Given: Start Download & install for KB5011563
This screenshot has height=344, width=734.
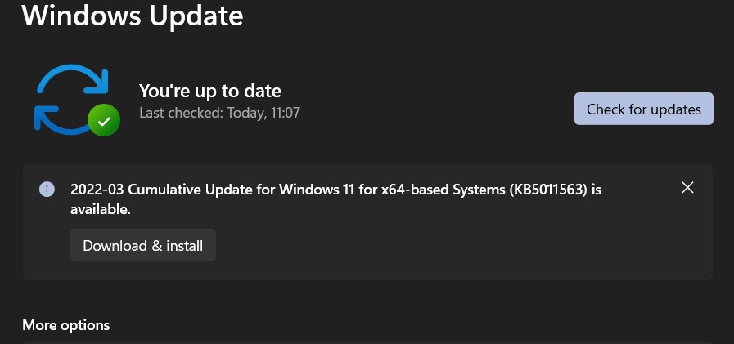Looking at the screenshot, I should pyautogui.click(x=143, y=245).
